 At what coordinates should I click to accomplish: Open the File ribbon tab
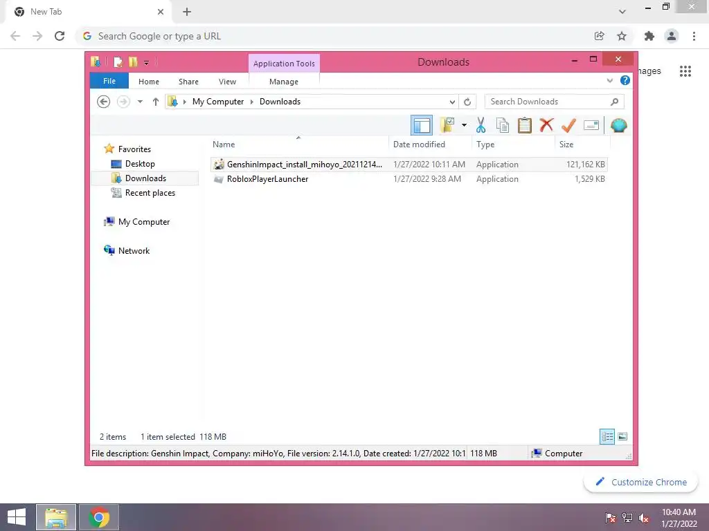(109, 82)
